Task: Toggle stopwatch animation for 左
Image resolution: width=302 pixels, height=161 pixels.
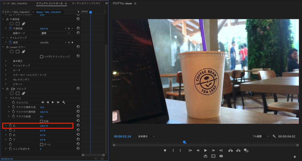Action: (10, 126)
